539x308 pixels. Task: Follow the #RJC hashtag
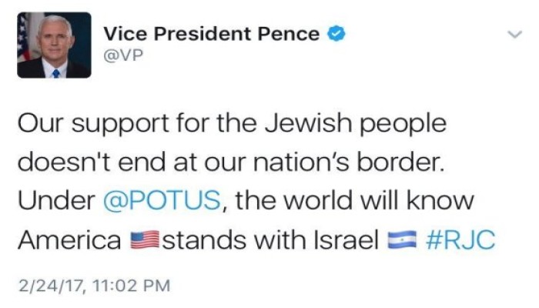(460, 239)
